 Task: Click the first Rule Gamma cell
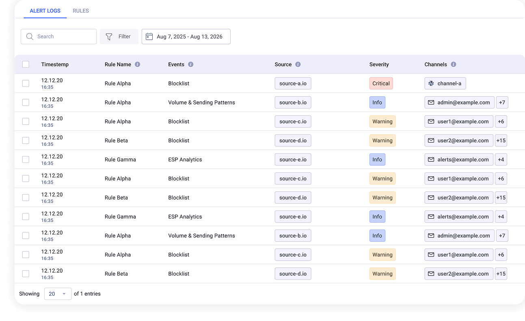click(x=120, y=160)
